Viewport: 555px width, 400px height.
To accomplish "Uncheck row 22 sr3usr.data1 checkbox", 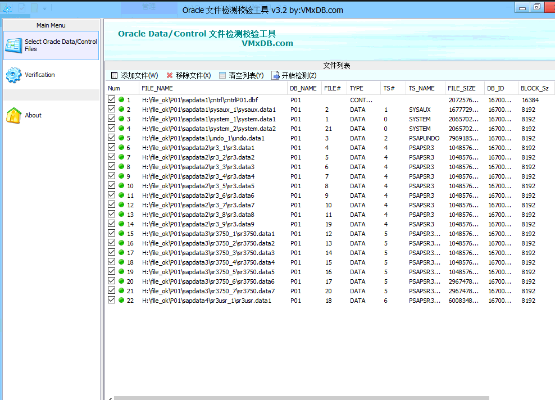I will (111, 300).
